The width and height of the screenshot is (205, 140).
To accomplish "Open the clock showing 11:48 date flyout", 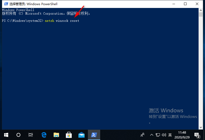I will click(182, 135).
